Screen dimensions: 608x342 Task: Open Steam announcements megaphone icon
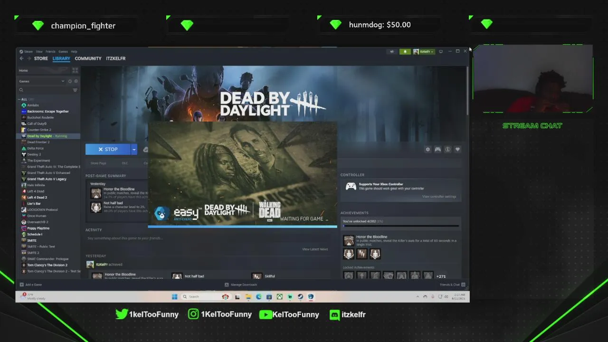tap(392, 51)
